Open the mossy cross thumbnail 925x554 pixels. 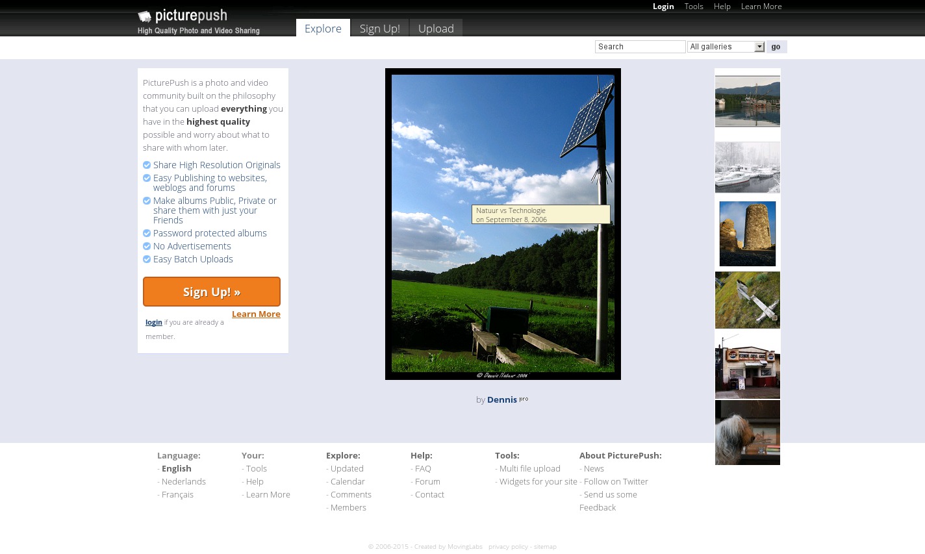[x=747, y=300]
